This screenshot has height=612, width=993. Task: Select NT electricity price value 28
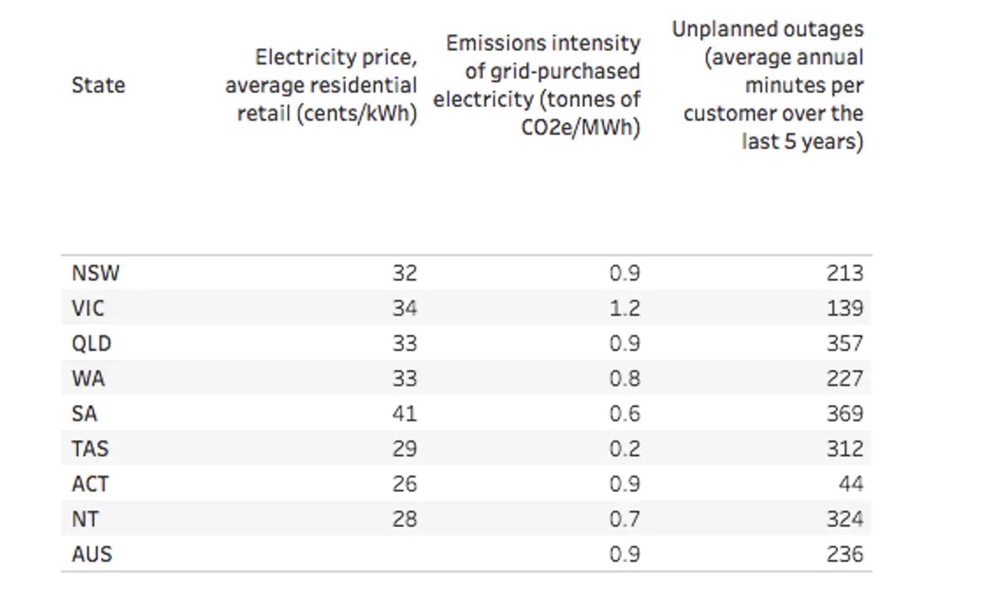[404, 519]
